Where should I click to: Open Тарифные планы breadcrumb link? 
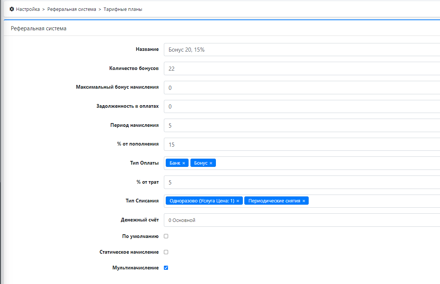[x=123, y=9]
